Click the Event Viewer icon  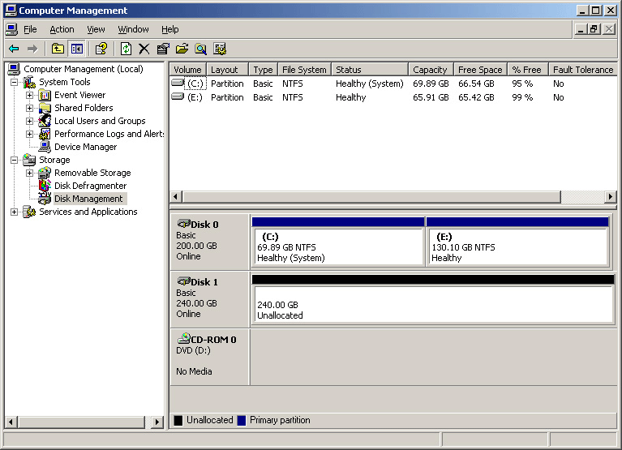coord(45,95)
